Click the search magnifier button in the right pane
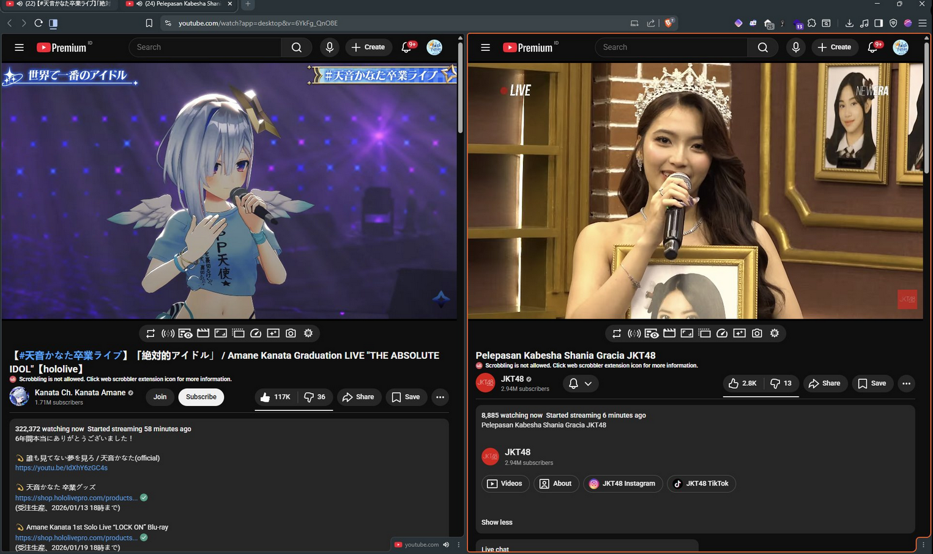This screenshot has height=554, width=933. click(x=763, y=47)
